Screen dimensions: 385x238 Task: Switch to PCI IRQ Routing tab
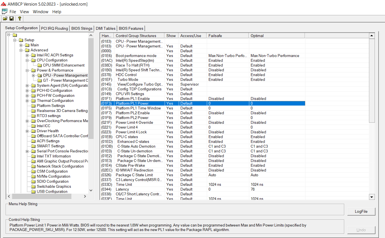[x=55, y=28]
